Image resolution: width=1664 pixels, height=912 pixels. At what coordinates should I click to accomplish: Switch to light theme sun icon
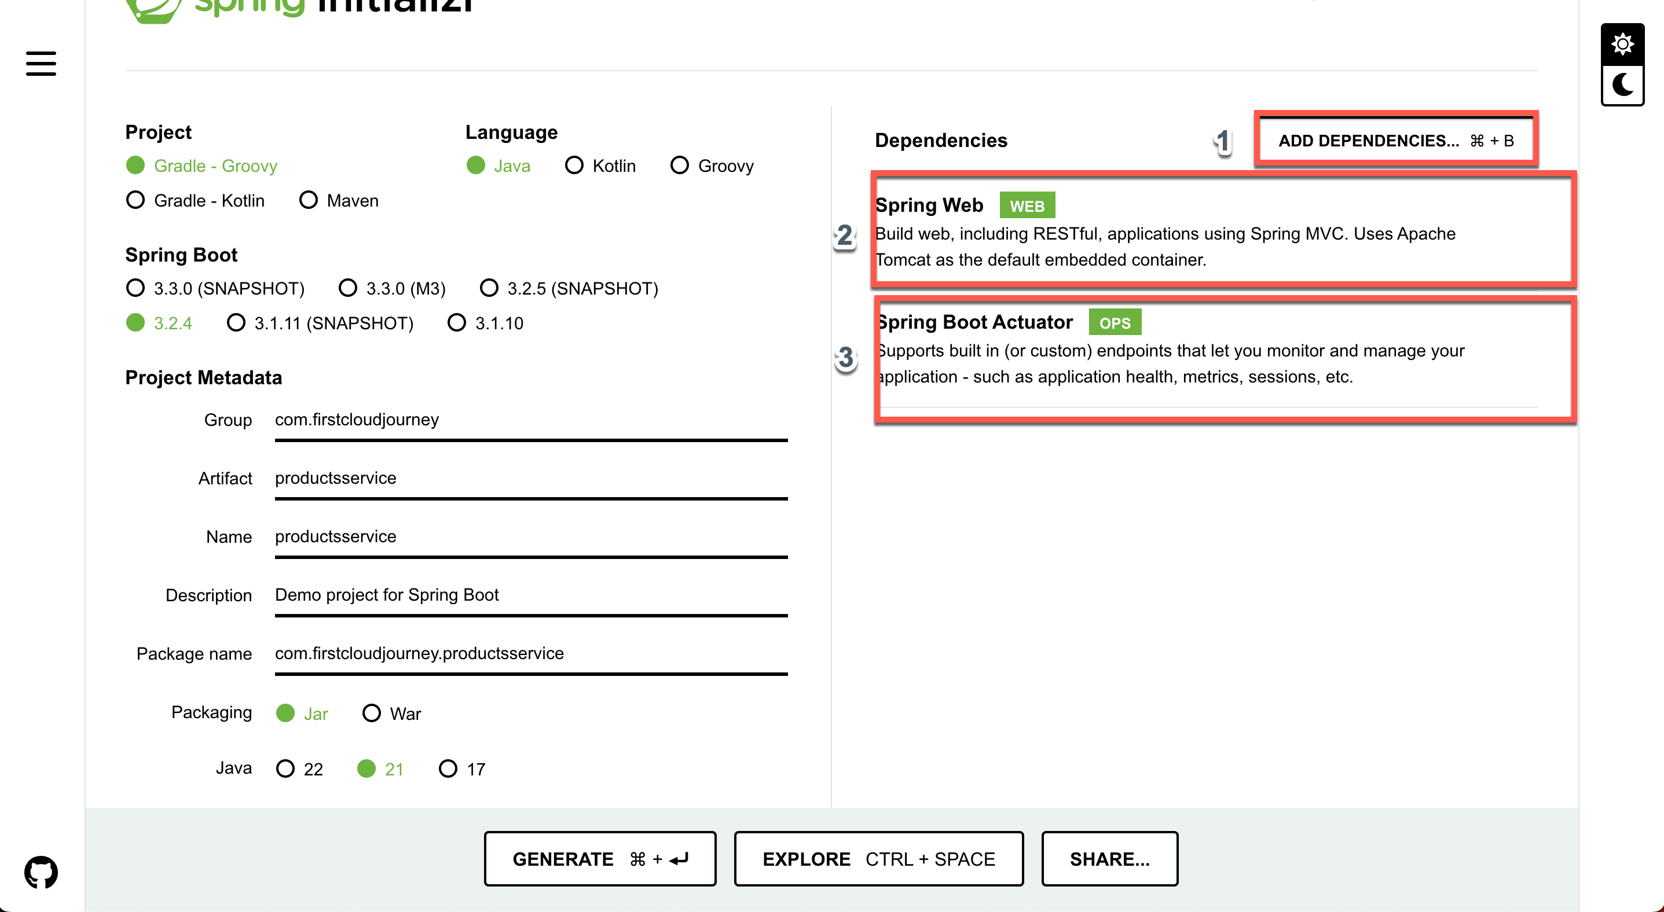click(x=1622, y=45)
